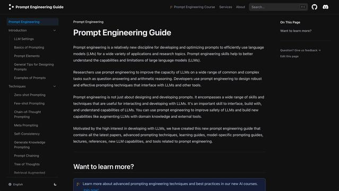Click 'Edit this page' link
Screen dimensions: 339x191
point(289,56)
